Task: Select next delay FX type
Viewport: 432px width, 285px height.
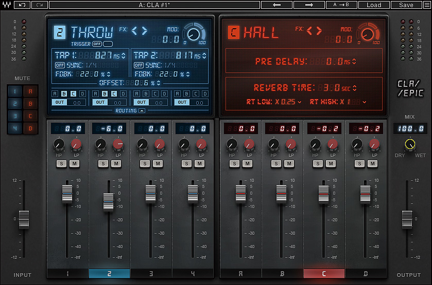Action: [x=145, y=30]
